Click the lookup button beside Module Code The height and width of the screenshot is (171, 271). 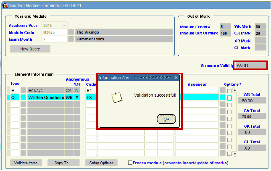click(71, 32)
